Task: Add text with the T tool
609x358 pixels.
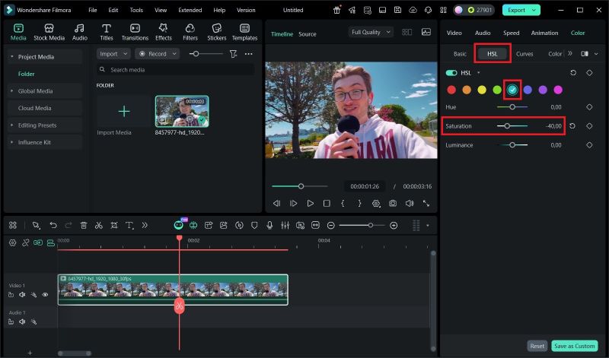Action: pyautogui.click(x=129, y=225)
